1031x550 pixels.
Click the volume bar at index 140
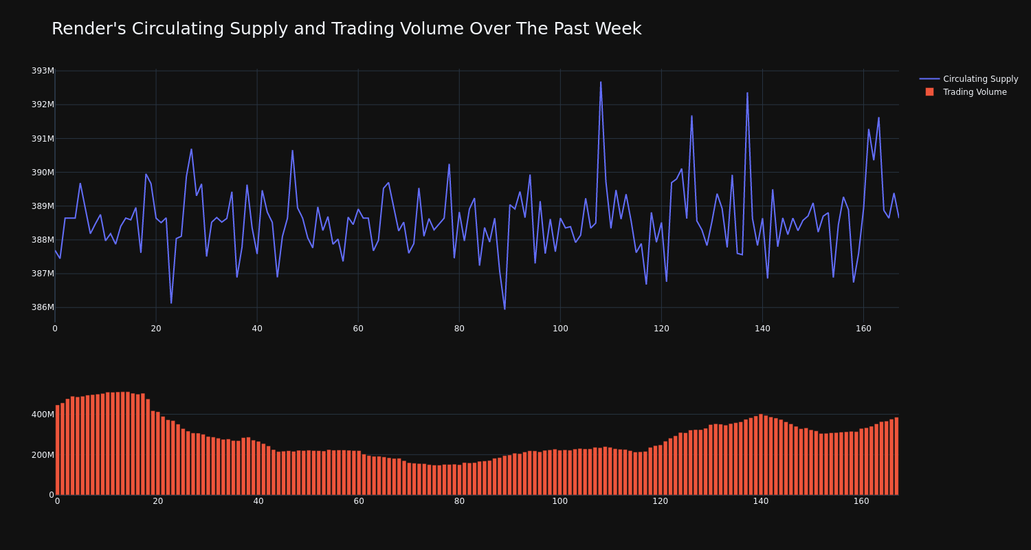[761, 454]
